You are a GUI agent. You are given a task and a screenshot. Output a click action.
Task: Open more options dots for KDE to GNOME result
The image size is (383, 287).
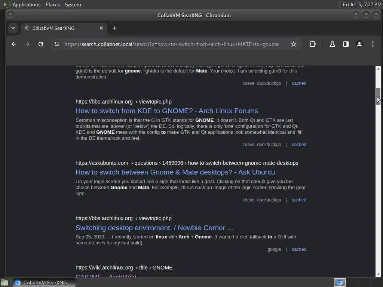click(x=287, y=145)
